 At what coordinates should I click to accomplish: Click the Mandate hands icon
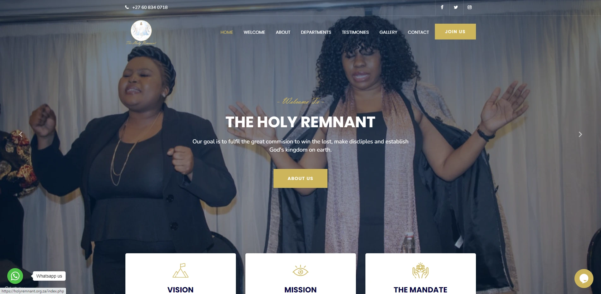point(420,271)
